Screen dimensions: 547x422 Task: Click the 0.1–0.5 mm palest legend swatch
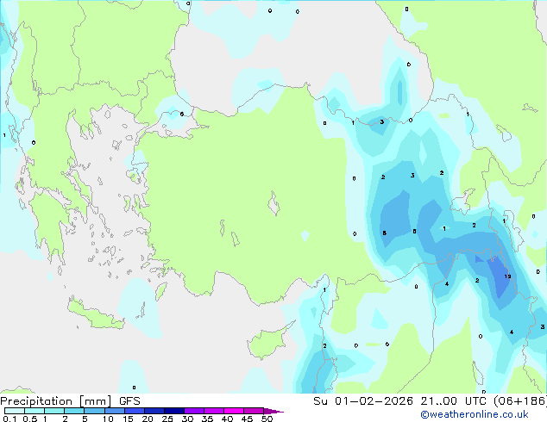click(x=15, y=411)
